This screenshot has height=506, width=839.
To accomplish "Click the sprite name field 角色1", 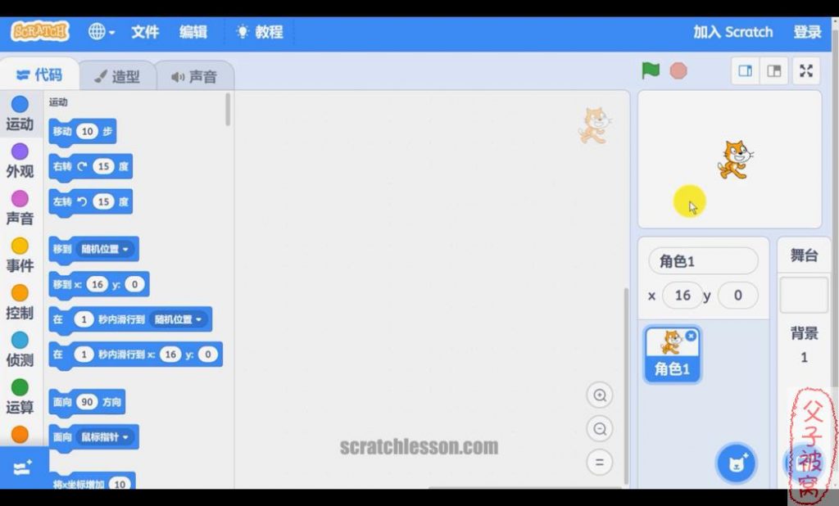I will pos(703,261).
